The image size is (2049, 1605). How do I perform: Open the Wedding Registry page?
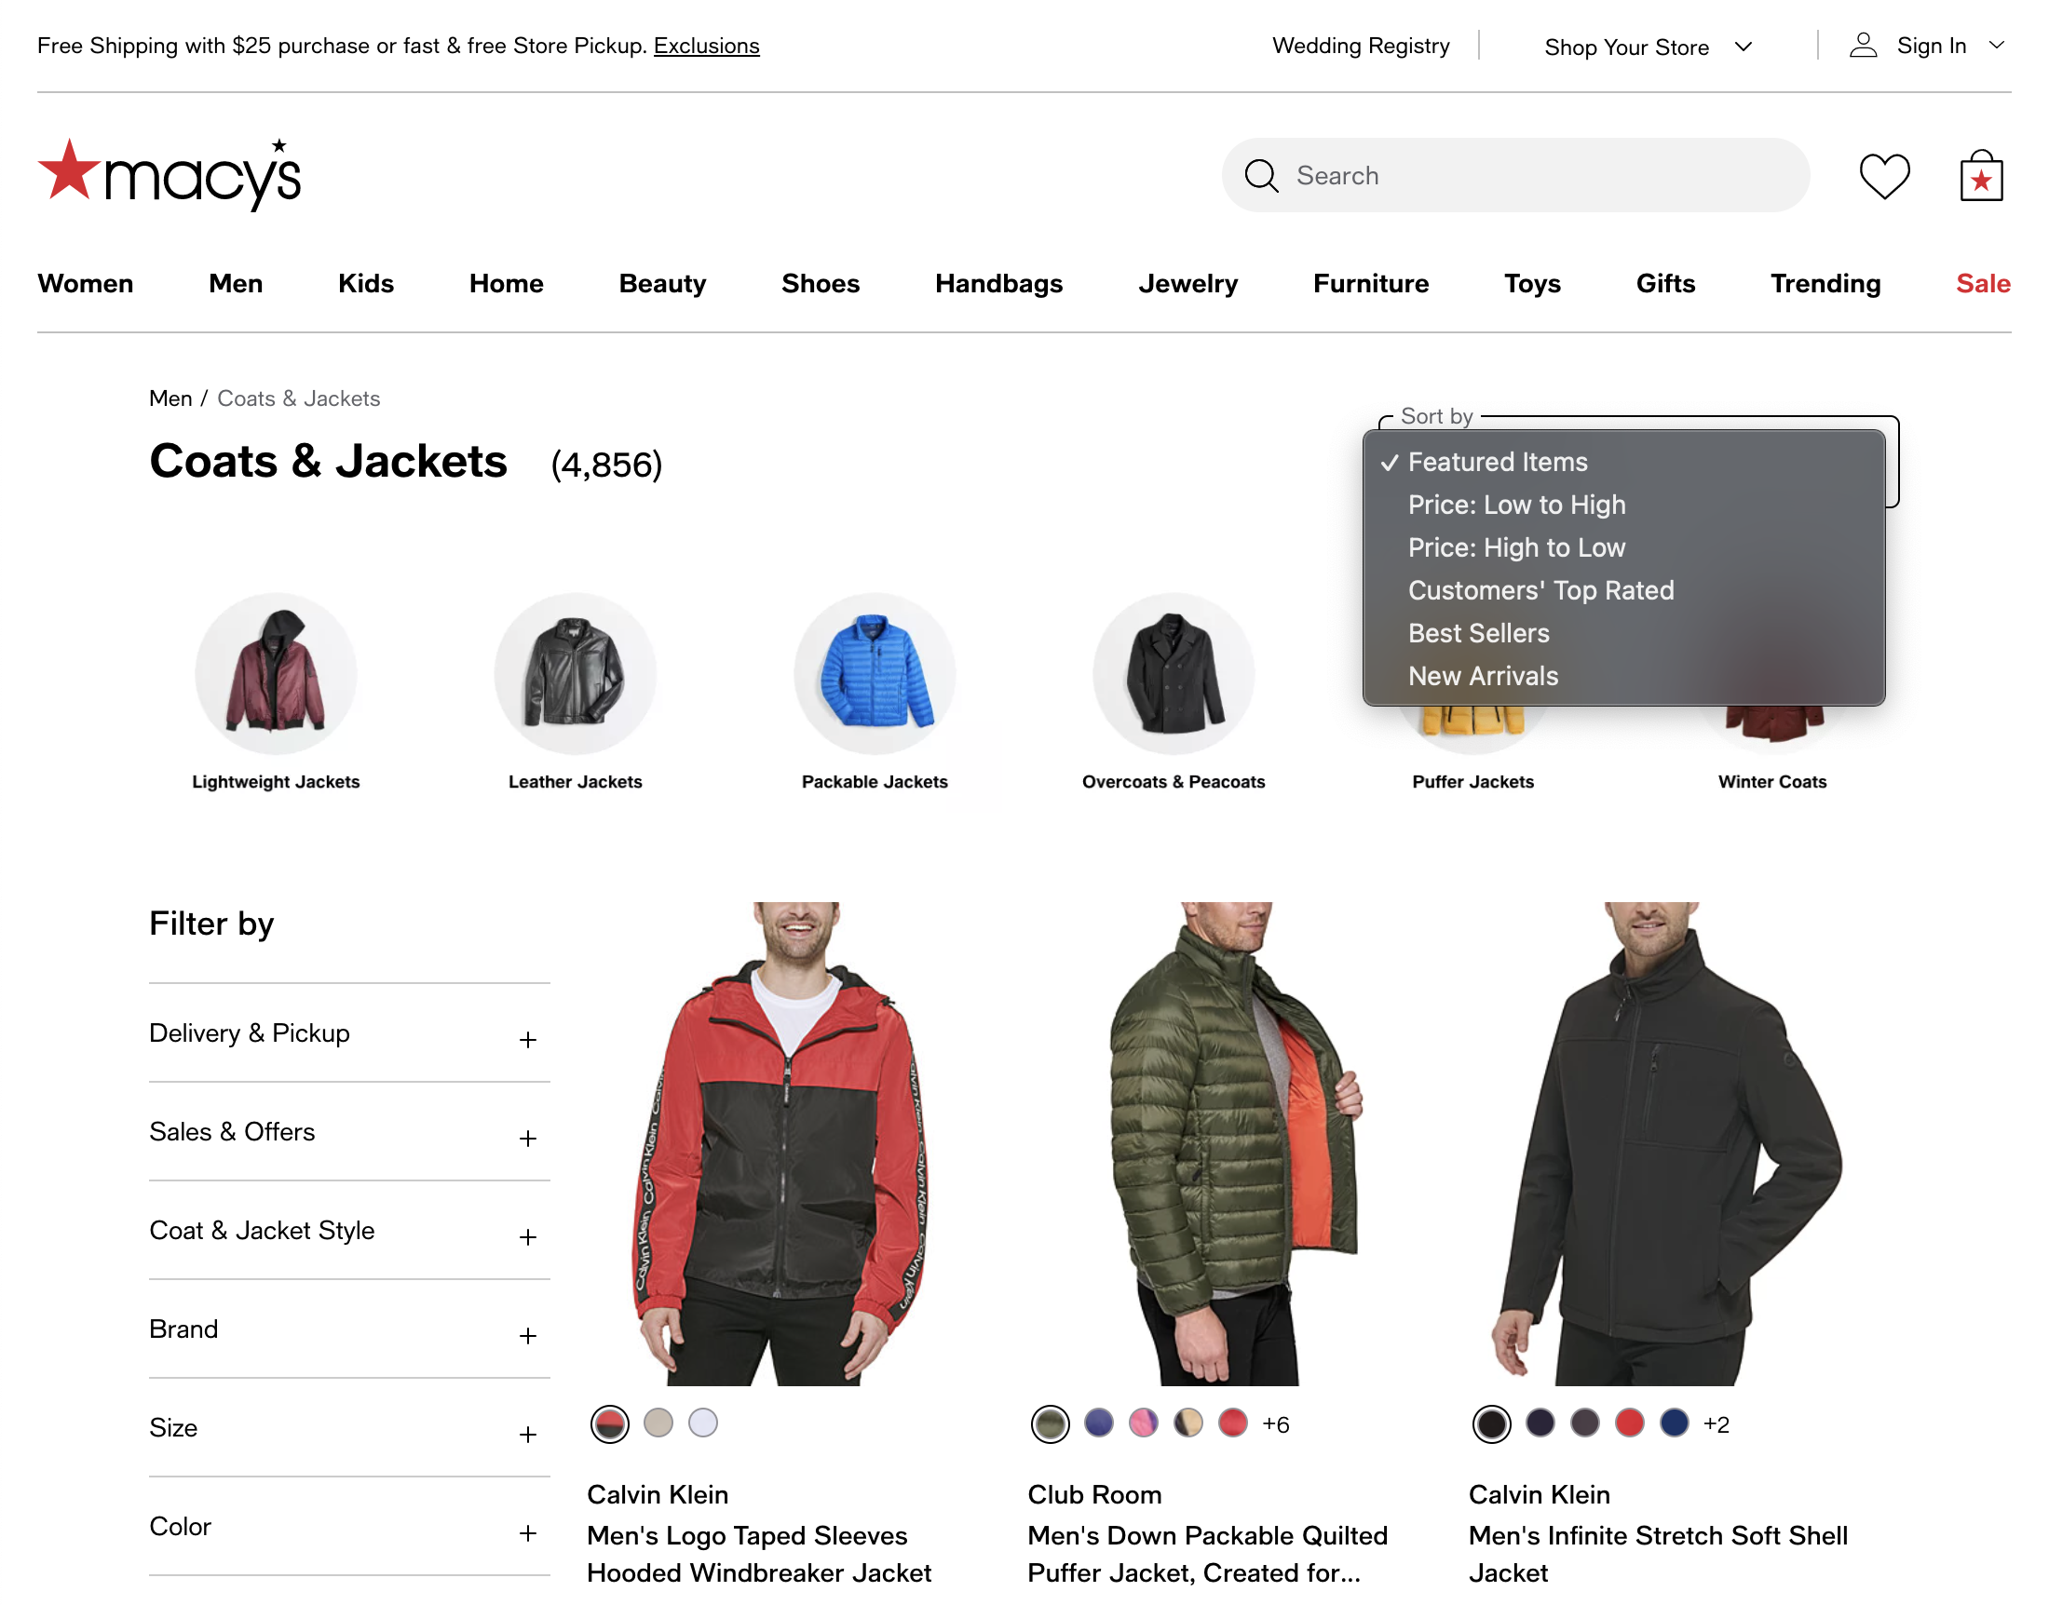1360,45
